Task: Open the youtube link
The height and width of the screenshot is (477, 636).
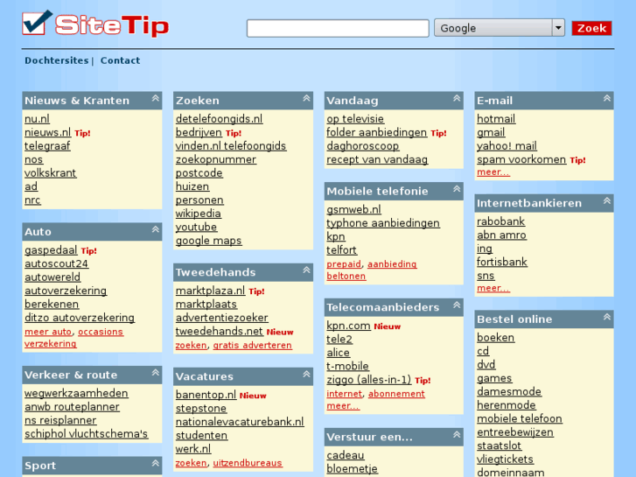Action: point(196,228)
